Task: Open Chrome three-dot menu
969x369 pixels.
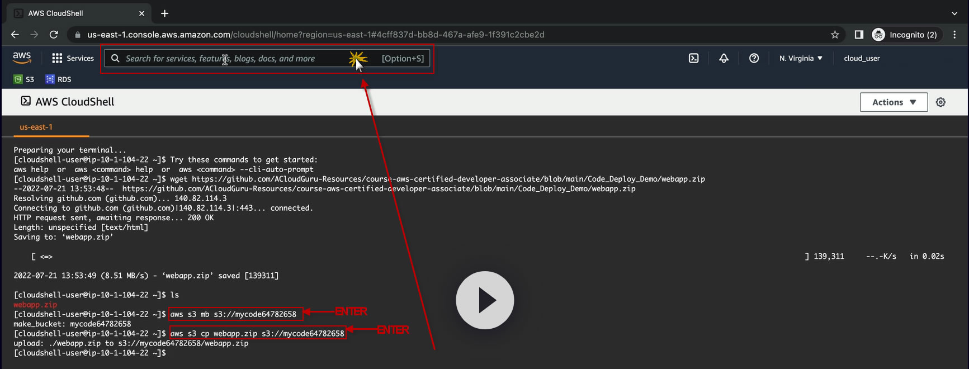Action: pyautogui.click(x=954, y=35)
